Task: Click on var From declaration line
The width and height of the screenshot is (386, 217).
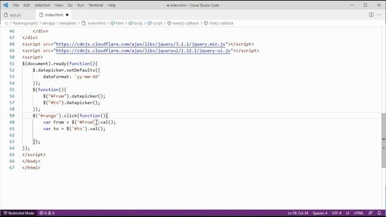Action: pyautogui.click(x=79, y=122)
